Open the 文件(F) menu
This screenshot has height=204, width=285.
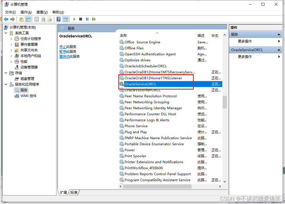coord(10,12)
